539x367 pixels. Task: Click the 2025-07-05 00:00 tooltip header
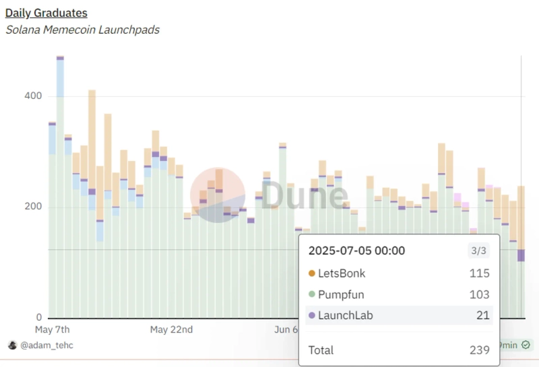356,251
